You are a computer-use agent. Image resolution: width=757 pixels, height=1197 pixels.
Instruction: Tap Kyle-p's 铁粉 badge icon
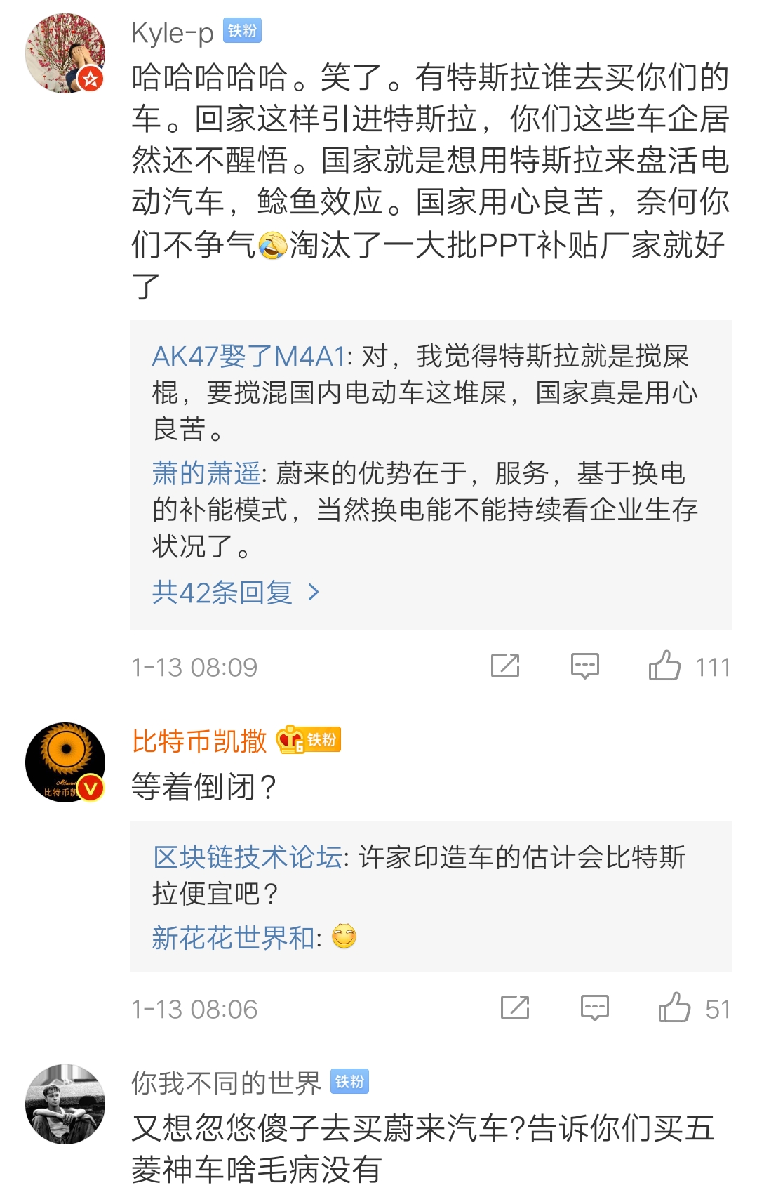click(242, 31)
